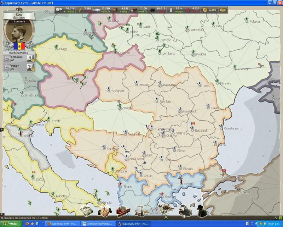Image resolution: width=283 pixels, height=227 pixels.
Task: Select the army unit at Budapest
Action: (x=109, y=89)
